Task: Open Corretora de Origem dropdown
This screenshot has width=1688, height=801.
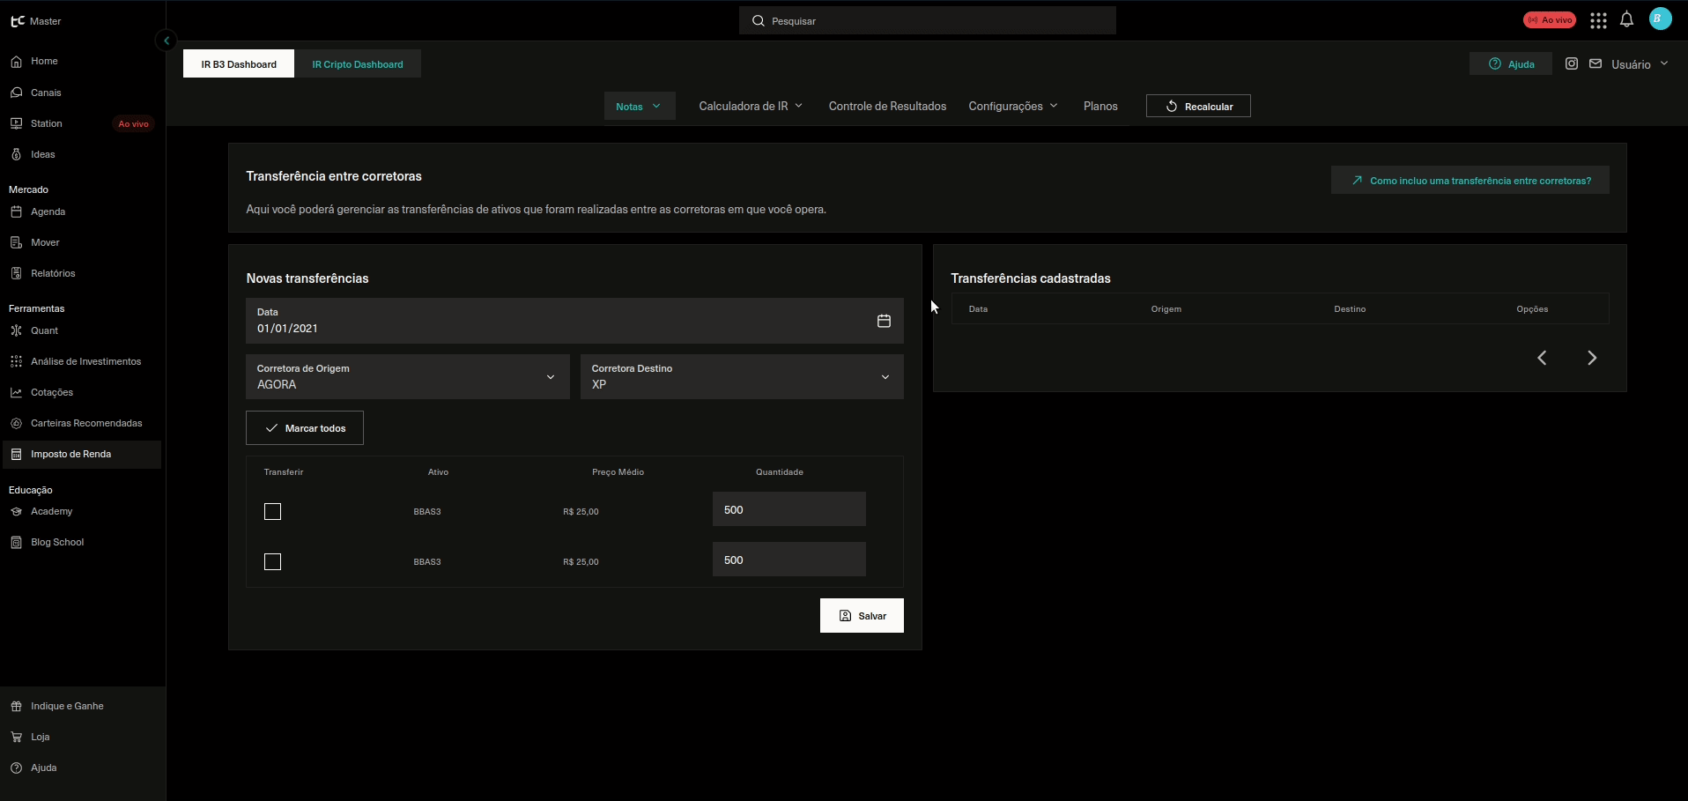Action: tap(408, 377)
